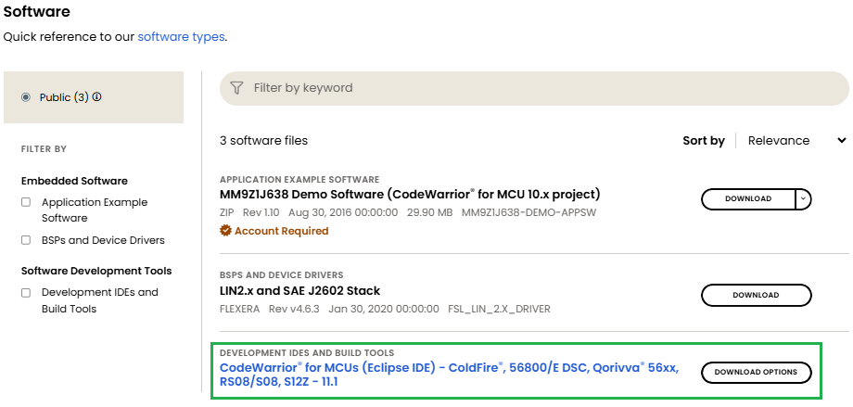853x407 pixels.
Task: Open LIN2.x and SAE J2602 Stack title
Action: tap(299, 290)
